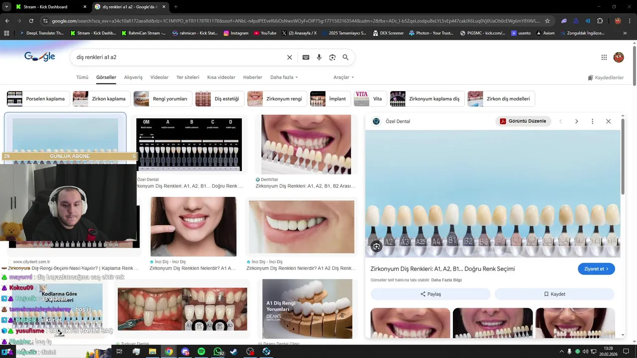Image resolution: width=637 pixels, height=358 pixels.
Task: Bookmark this page with star icon
Action: [547, 21]
